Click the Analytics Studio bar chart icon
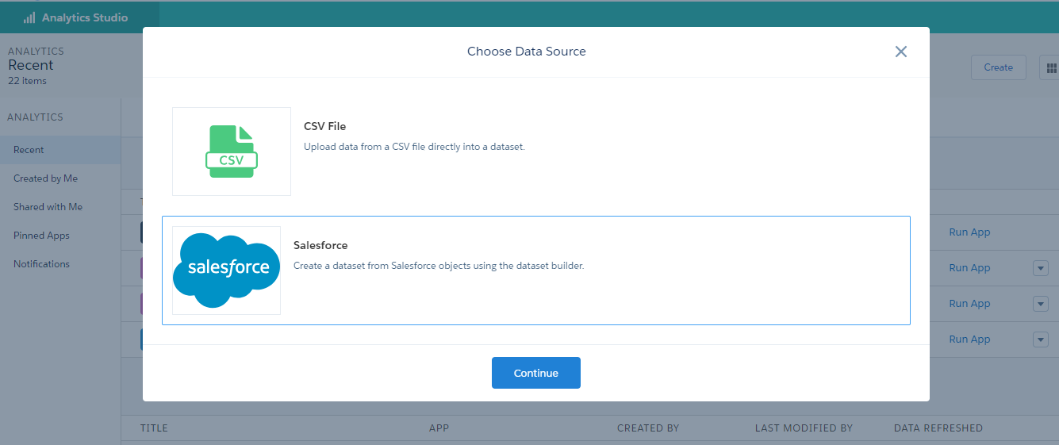Image resolution: width=1059 pixels, height=445 pixels. [29, 17]
